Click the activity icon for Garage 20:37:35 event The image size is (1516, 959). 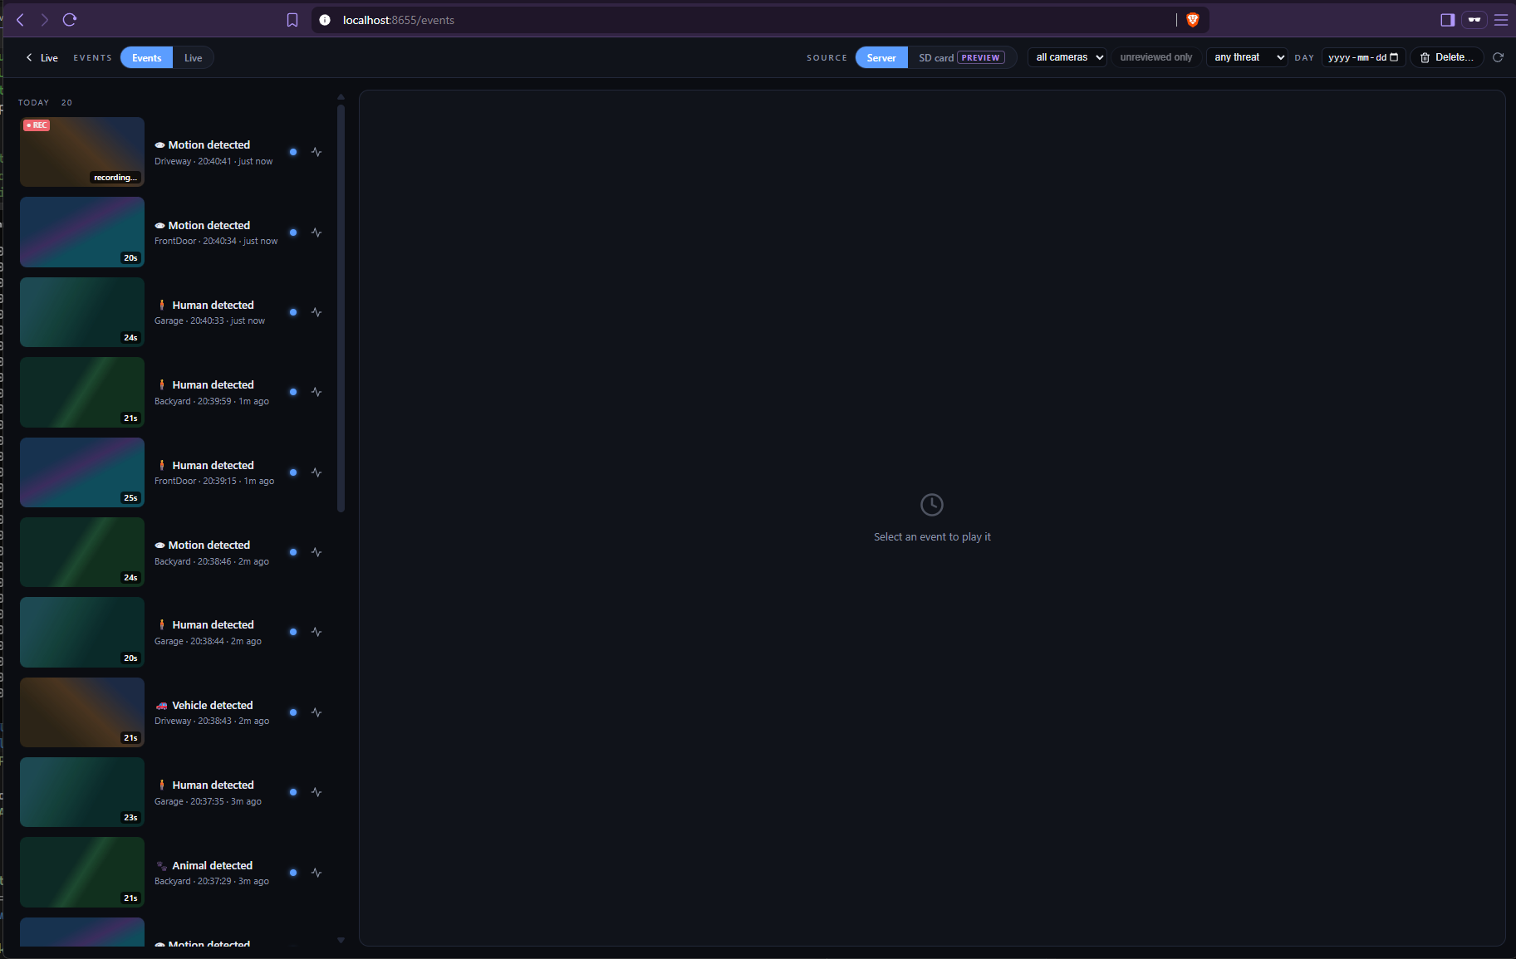pos(316,792)
